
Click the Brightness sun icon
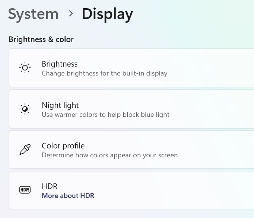coord(25,68)
